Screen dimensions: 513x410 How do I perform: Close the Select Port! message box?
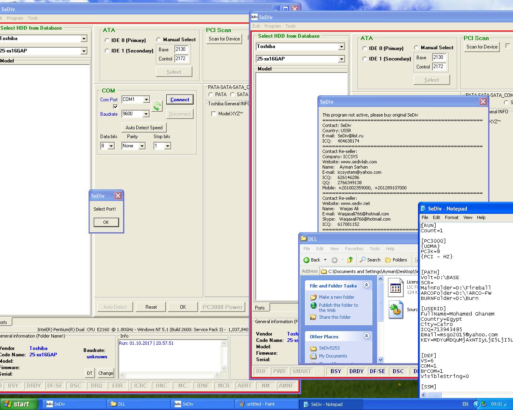(x=118, y=195)
